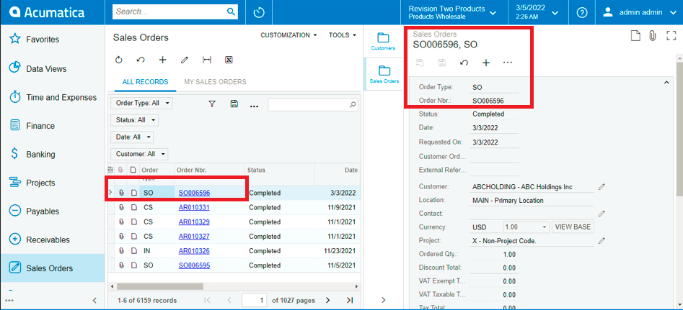This screenshot has width=683, height=310.
Task: Open the Revision Two Products company selector
Action: tap(453, 13)
